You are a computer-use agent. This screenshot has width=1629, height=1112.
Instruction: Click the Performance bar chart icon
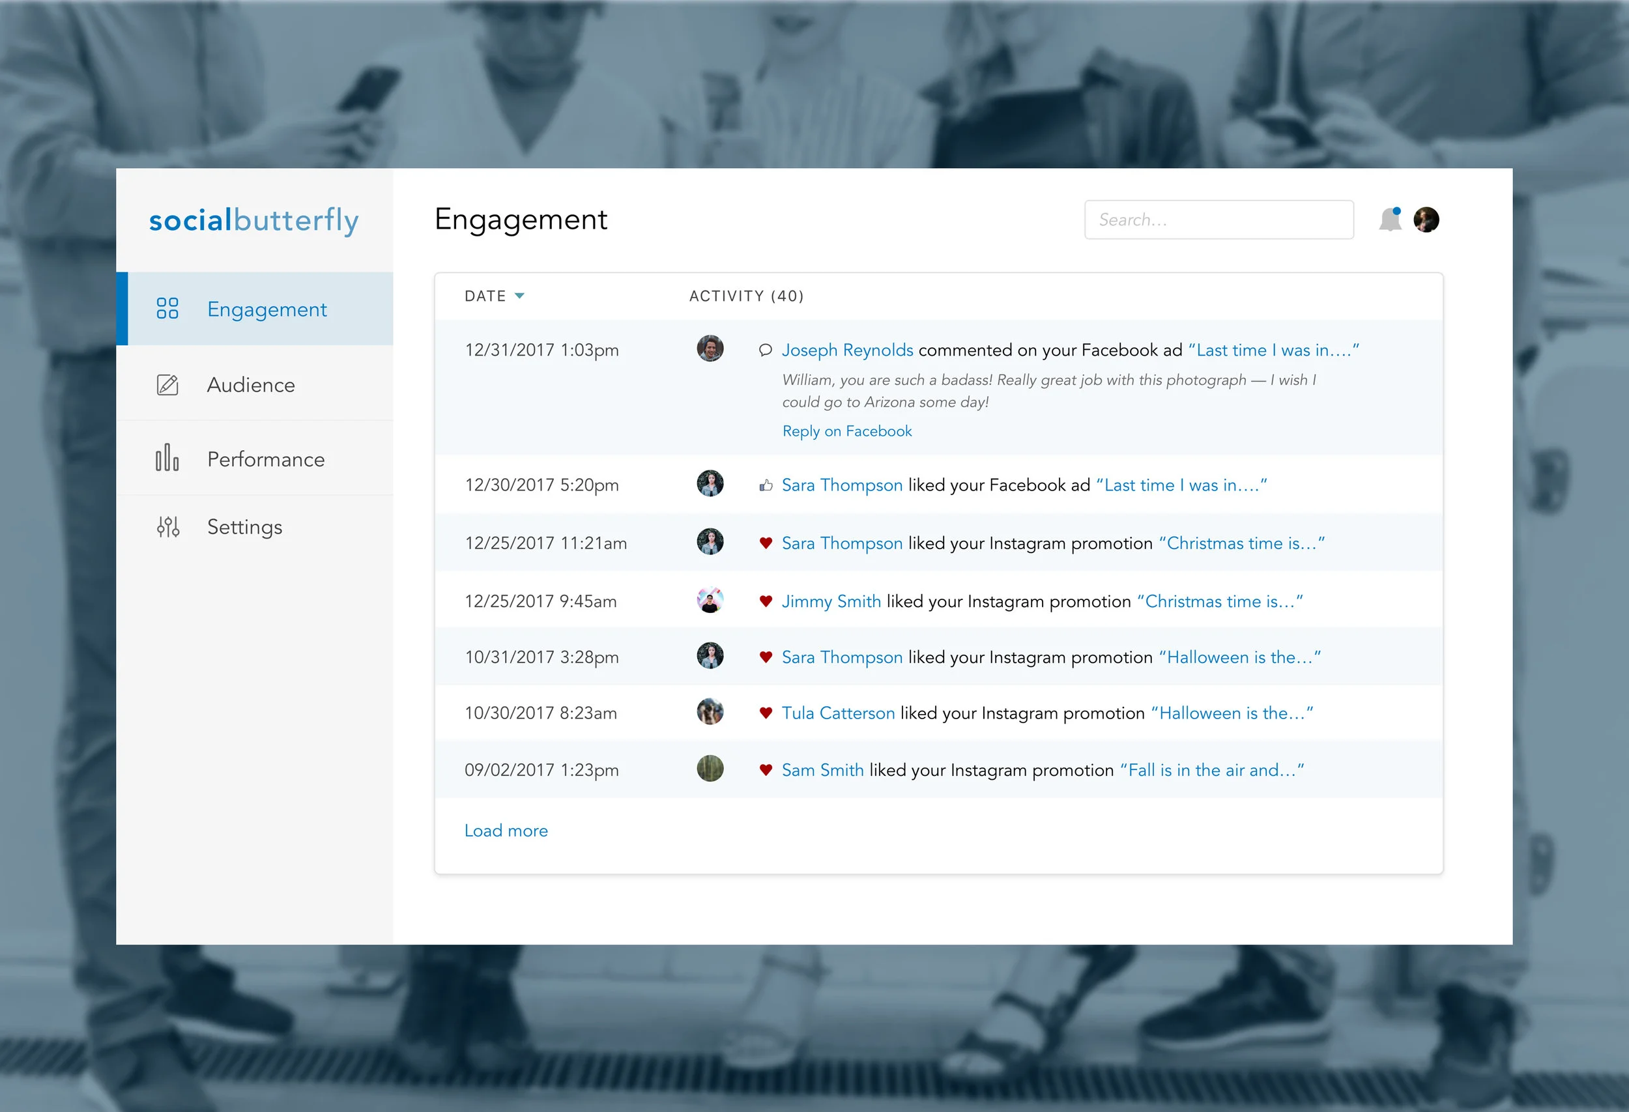tap(167, 458)
